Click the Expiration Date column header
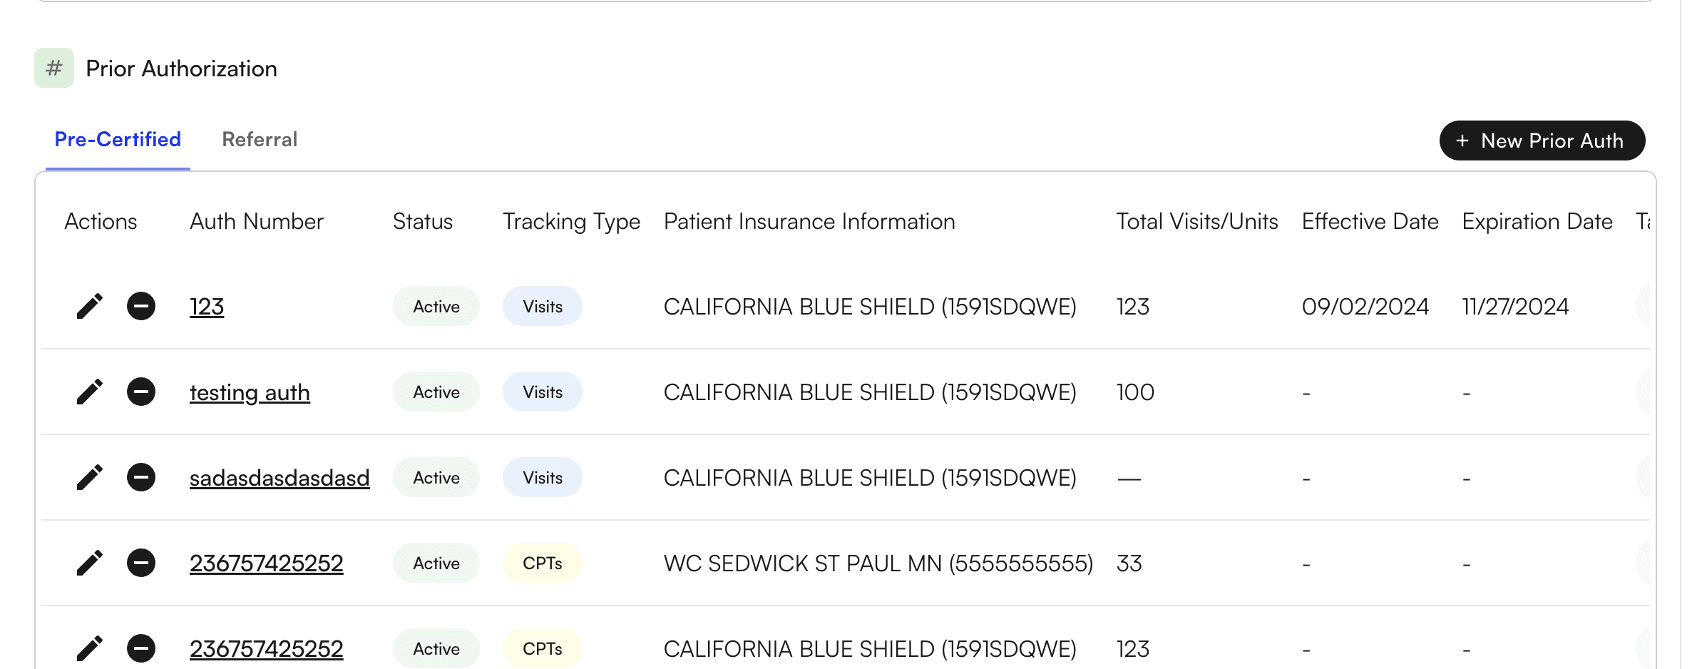 1537,221
